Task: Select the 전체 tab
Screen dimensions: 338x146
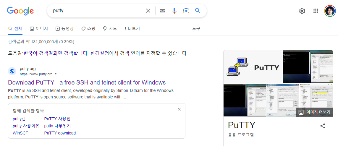Action: (x=15, y=28)
